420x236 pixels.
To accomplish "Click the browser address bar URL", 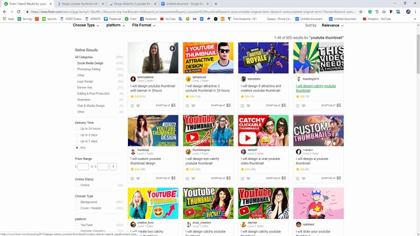I will click(193, 12).
